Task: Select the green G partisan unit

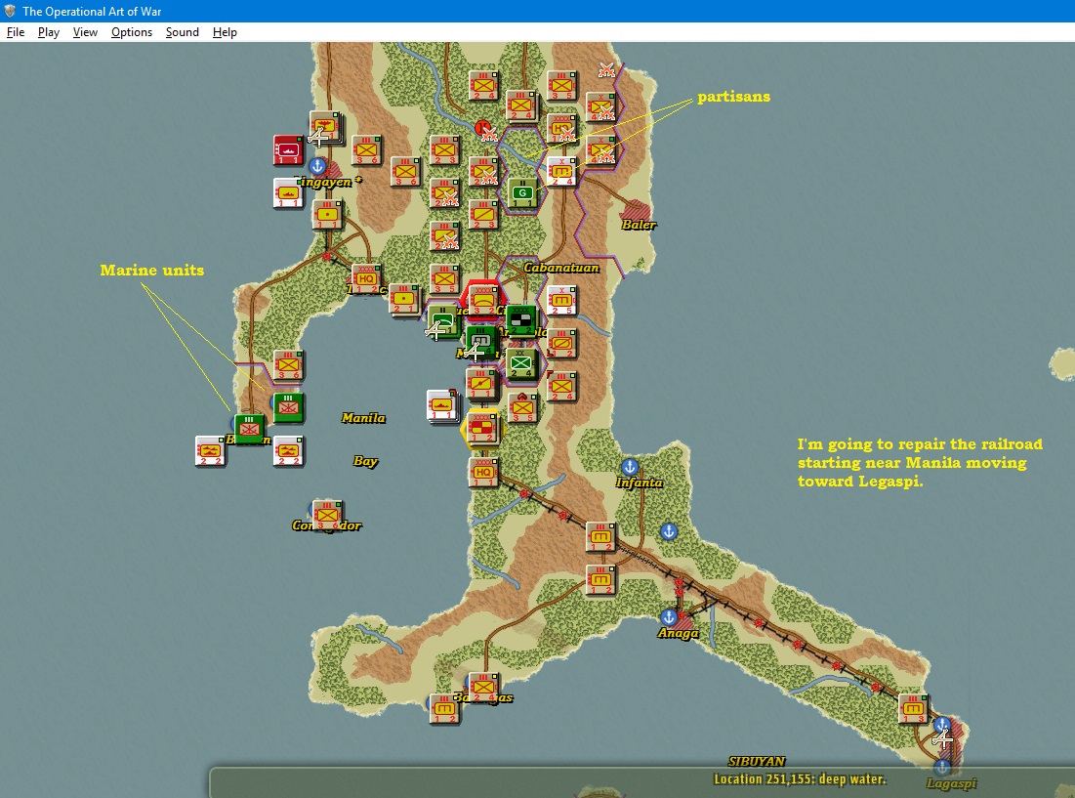Action: tap(522, 192)
